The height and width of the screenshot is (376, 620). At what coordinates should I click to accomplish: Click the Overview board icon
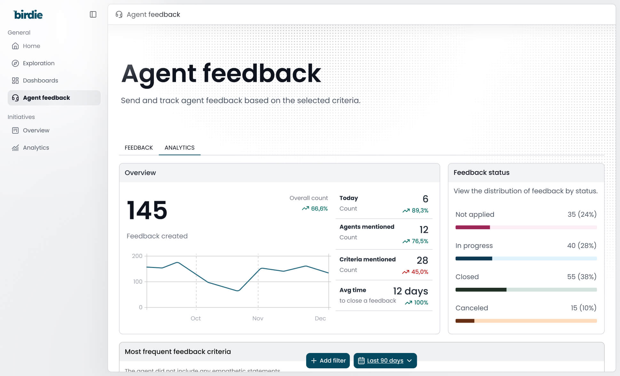pyautogui.click(x=15, y=130)
